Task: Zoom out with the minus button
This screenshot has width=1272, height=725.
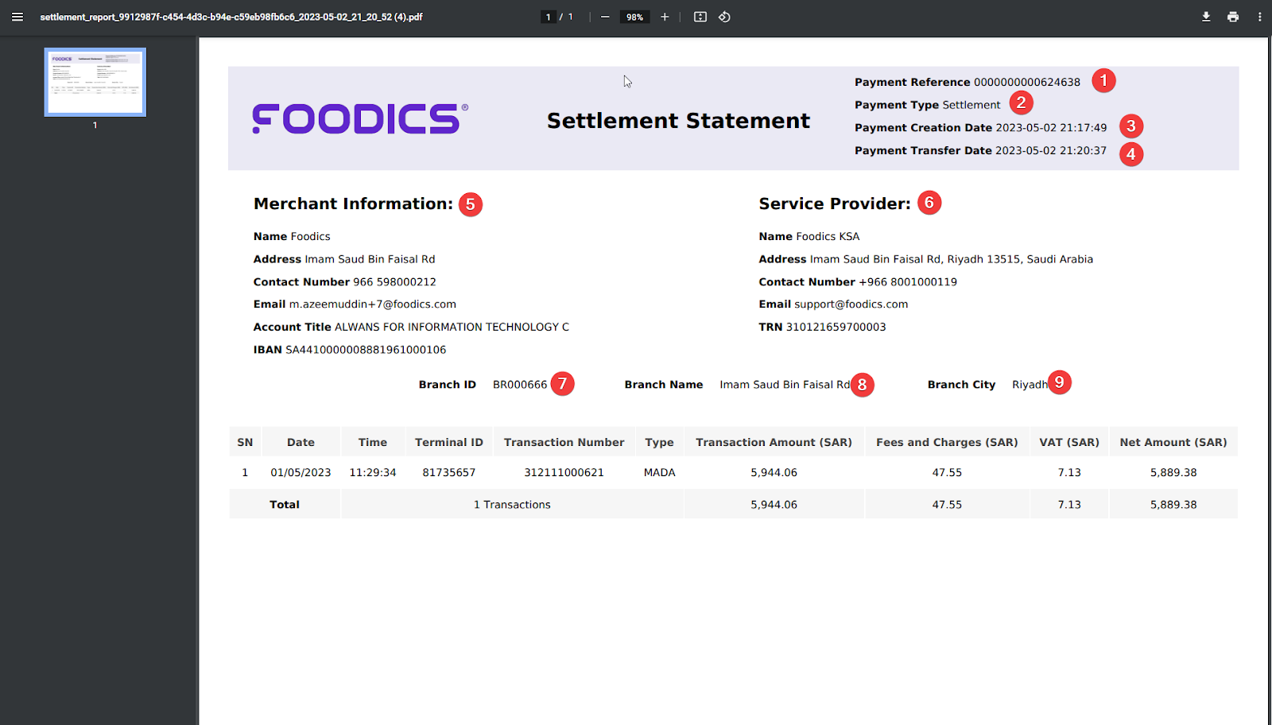Action: point(605,17)
